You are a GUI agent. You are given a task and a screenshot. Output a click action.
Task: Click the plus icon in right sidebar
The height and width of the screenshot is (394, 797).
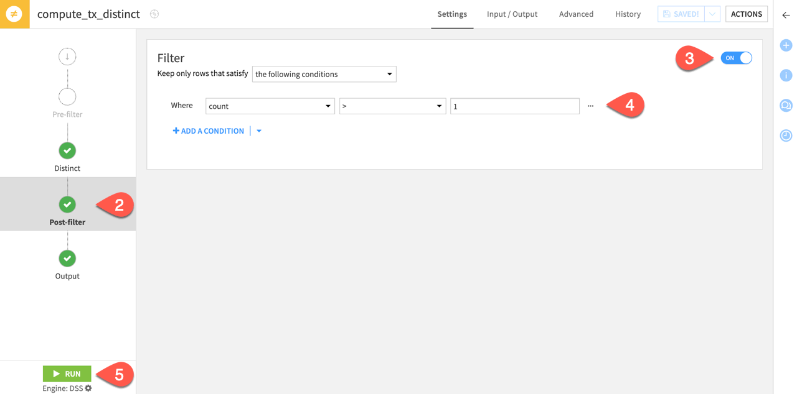point(786,45)
